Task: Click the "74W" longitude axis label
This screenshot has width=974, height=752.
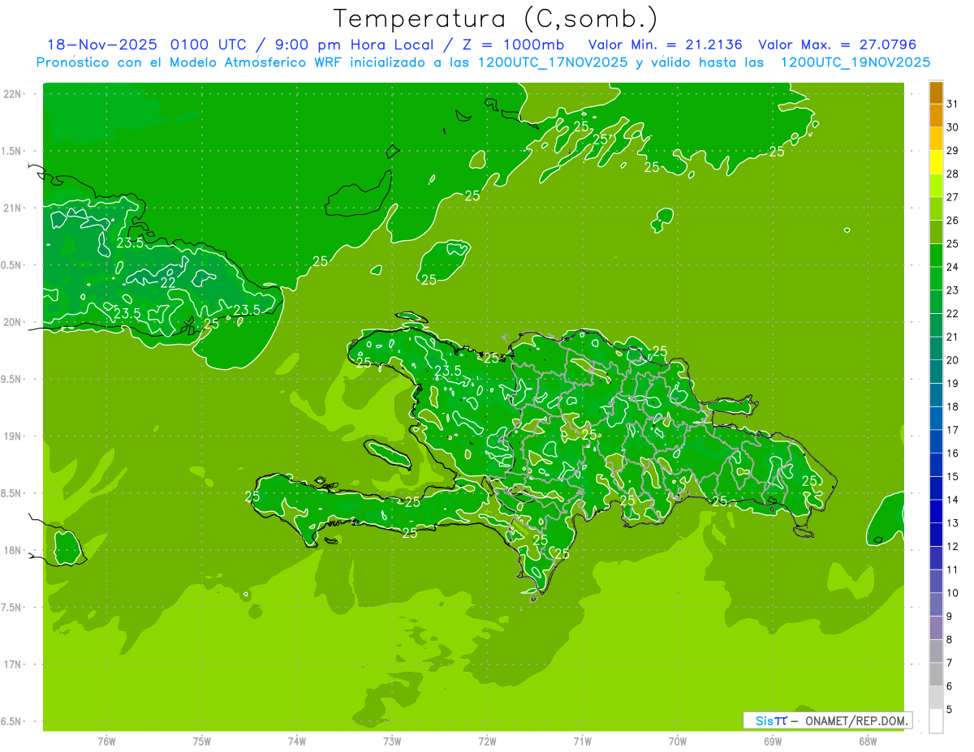Action: 297,741
